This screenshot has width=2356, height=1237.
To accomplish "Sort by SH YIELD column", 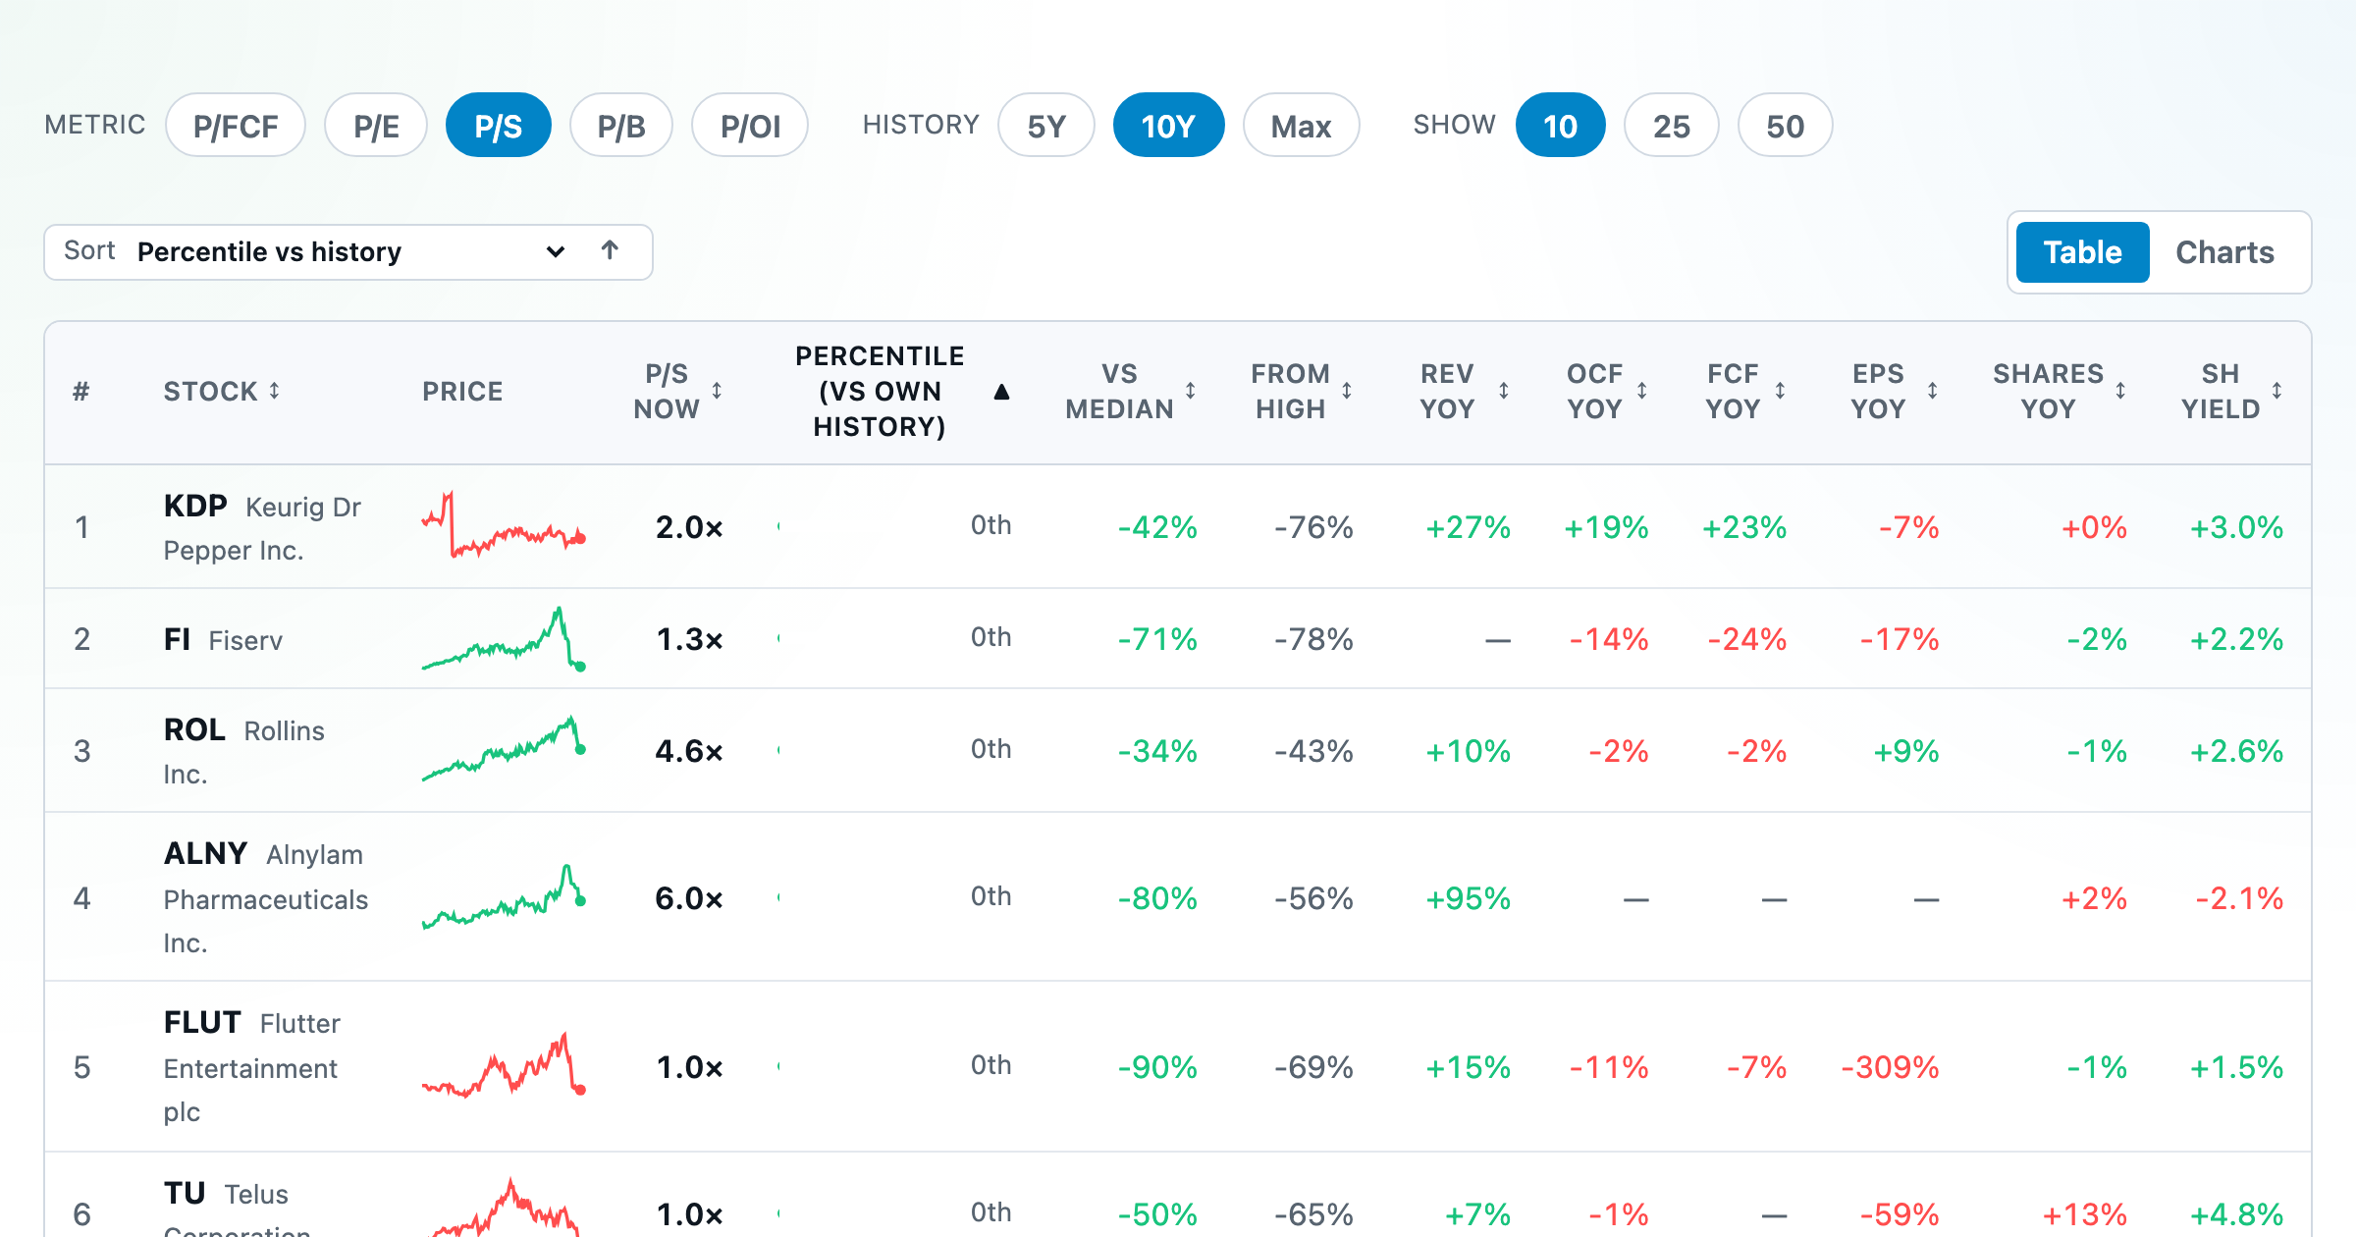I will tap(2232, 391).
